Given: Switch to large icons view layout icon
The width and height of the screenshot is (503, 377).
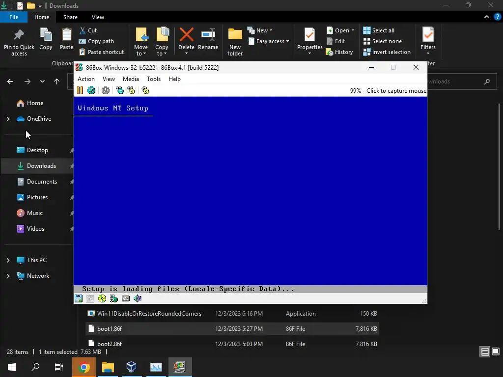Looking at the screenshot, I should 496,352.
